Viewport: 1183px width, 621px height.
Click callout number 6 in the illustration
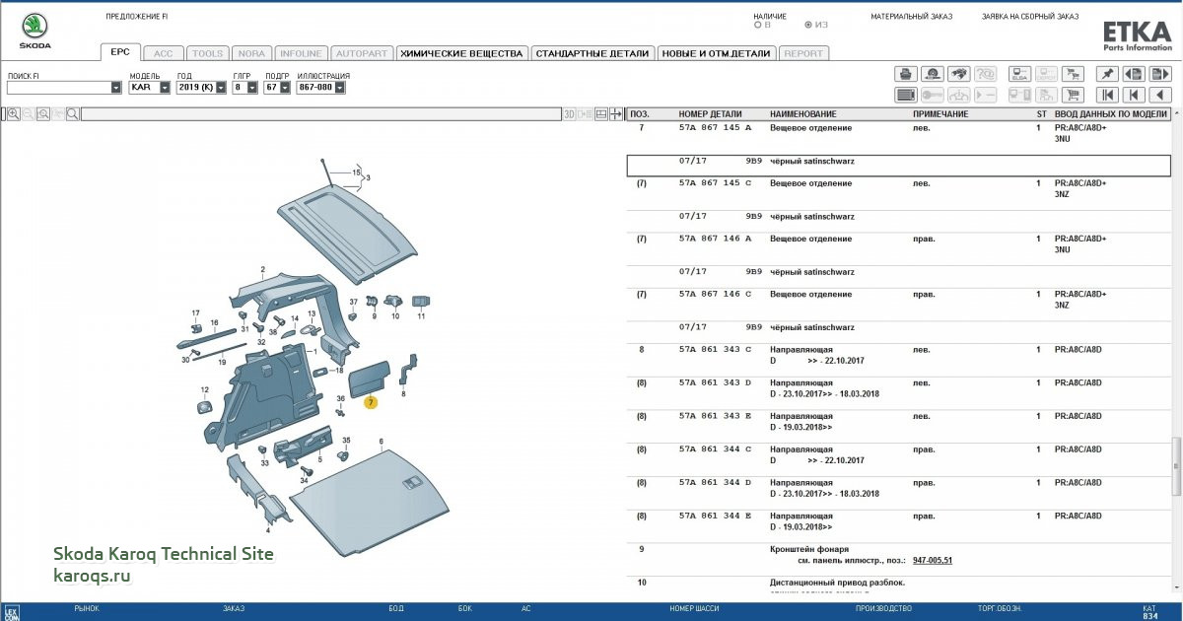click(x=381, y=442)
